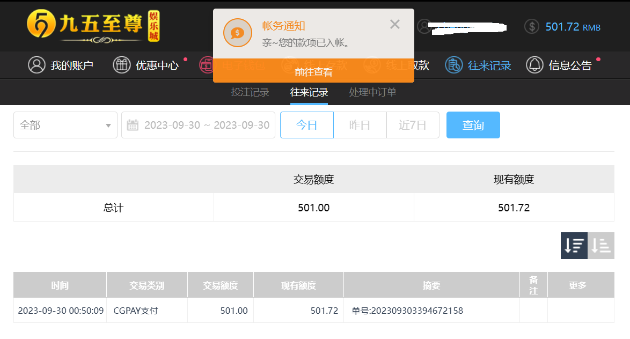Click the notification coin bubble icon
The height and width of the screenshot is (339, 630).
tap(237, 33)
